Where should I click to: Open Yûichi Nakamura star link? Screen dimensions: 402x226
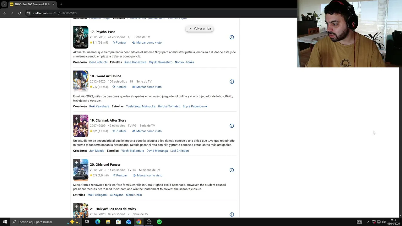click(x=133, y=151)
